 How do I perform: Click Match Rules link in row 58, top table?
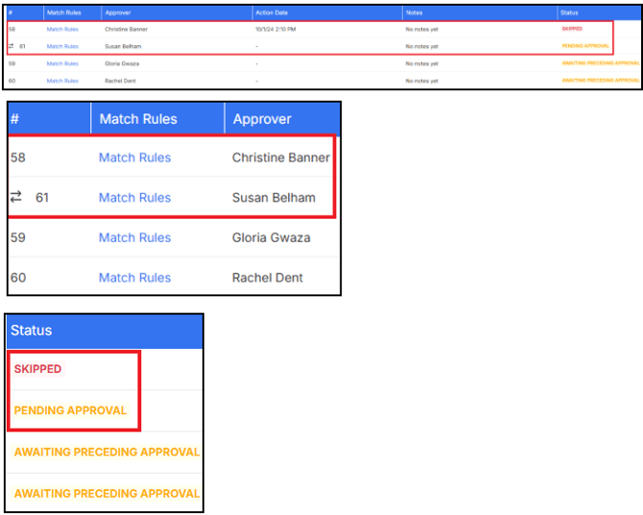[x=62, y=30]
